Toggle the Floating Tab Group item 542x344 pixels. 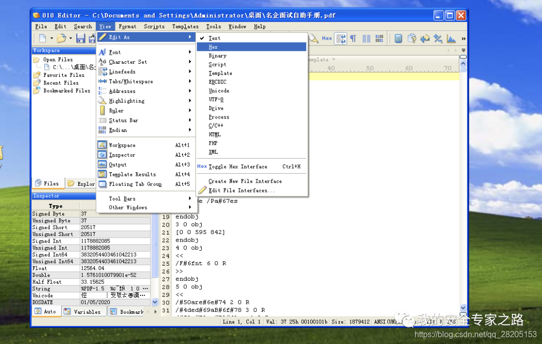point(145,184)
